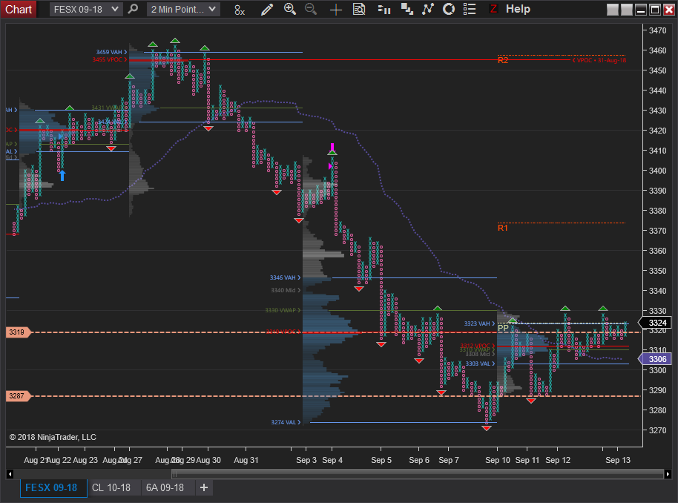Minimize the chart window
Viewport: 678px width, 503px height.
pos(641,10)
